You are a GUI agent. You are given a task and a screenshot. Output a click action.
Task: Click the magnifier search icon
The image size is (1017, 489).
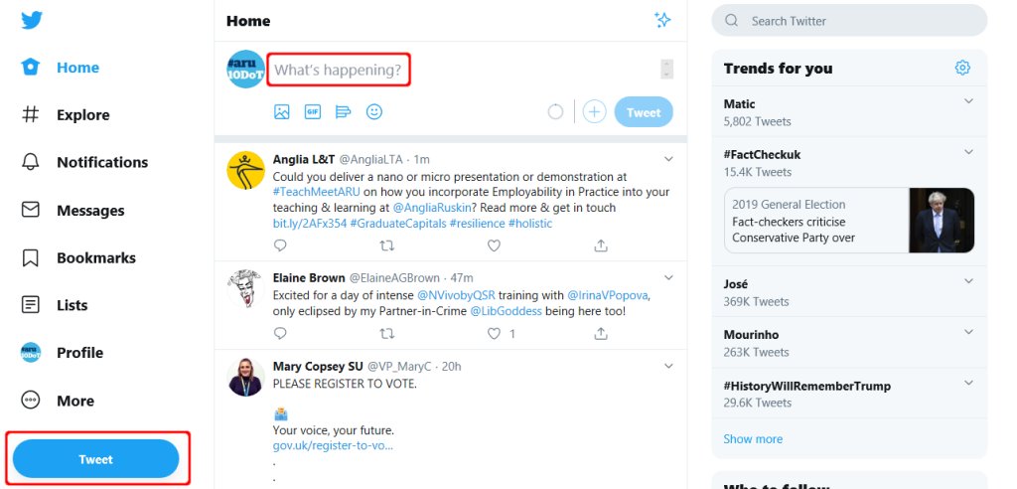(732, 21)
